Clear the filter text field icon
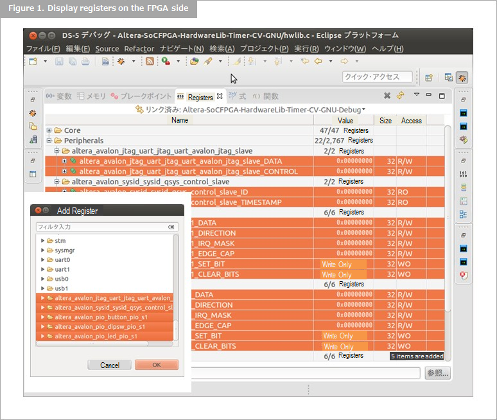 click(171, 227)
